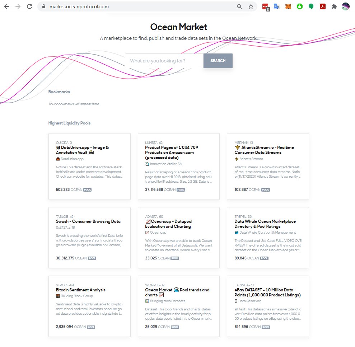
Task: Click the QUICRA-0 datatoken symbol
Action: [64, 142]
